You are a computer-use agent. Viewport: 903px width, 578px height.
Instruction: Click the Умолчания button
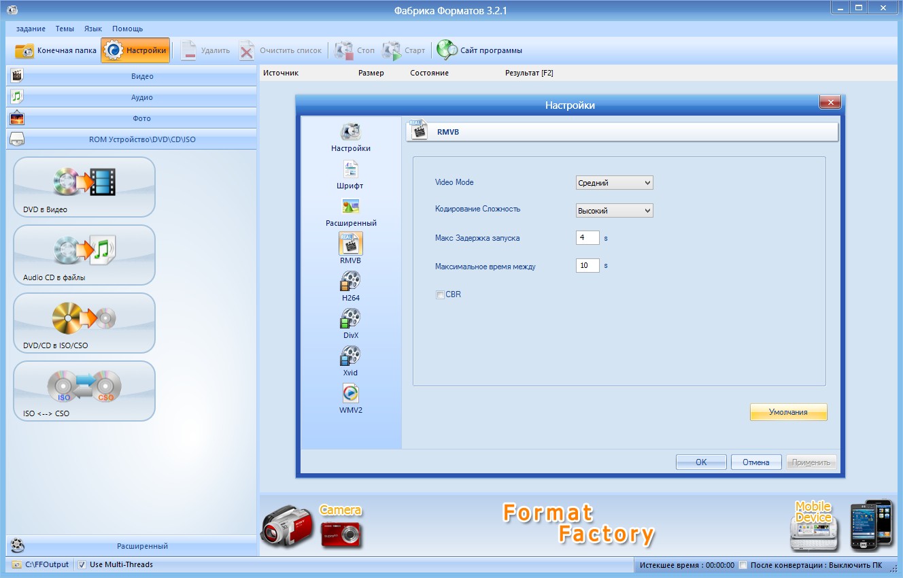(789, 412)
